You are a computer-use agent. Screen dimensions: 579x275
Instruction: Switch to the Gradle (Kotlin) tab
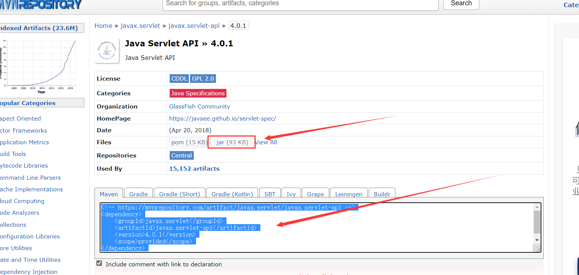[232, 194]
